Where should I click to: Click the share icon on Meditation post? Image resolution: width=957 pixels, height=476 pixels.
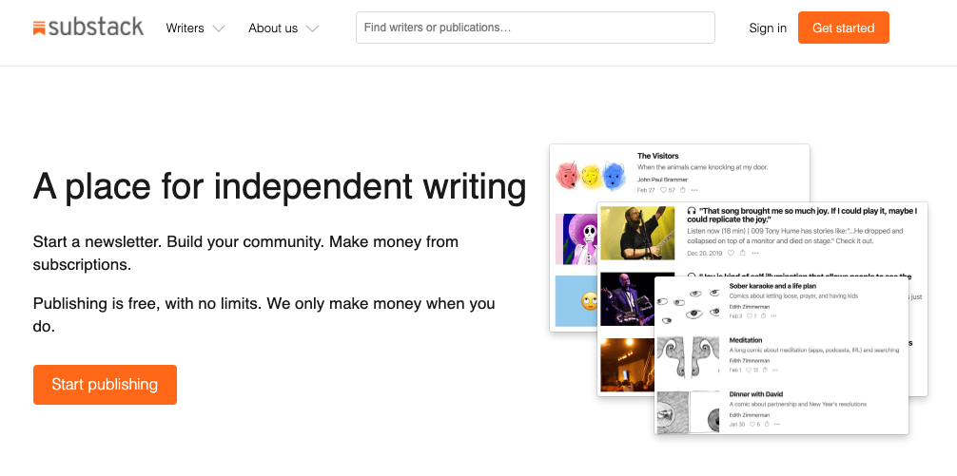point(765,370)
